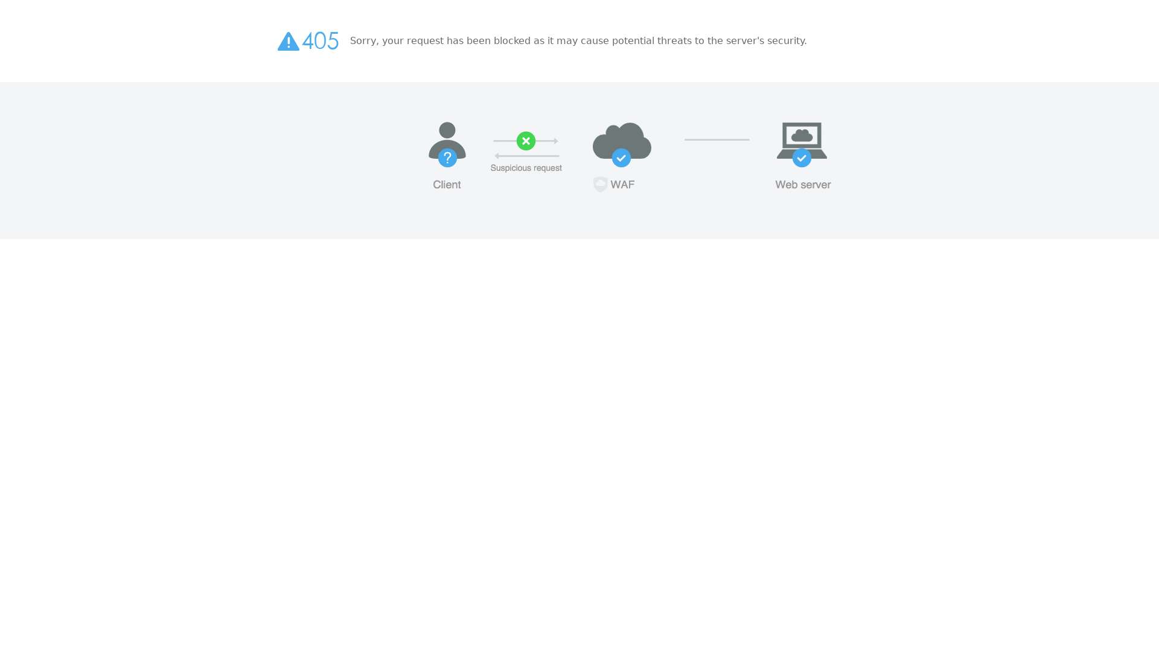Click the WAF cloud icon

pyautogui.click(x=622, y=138)
